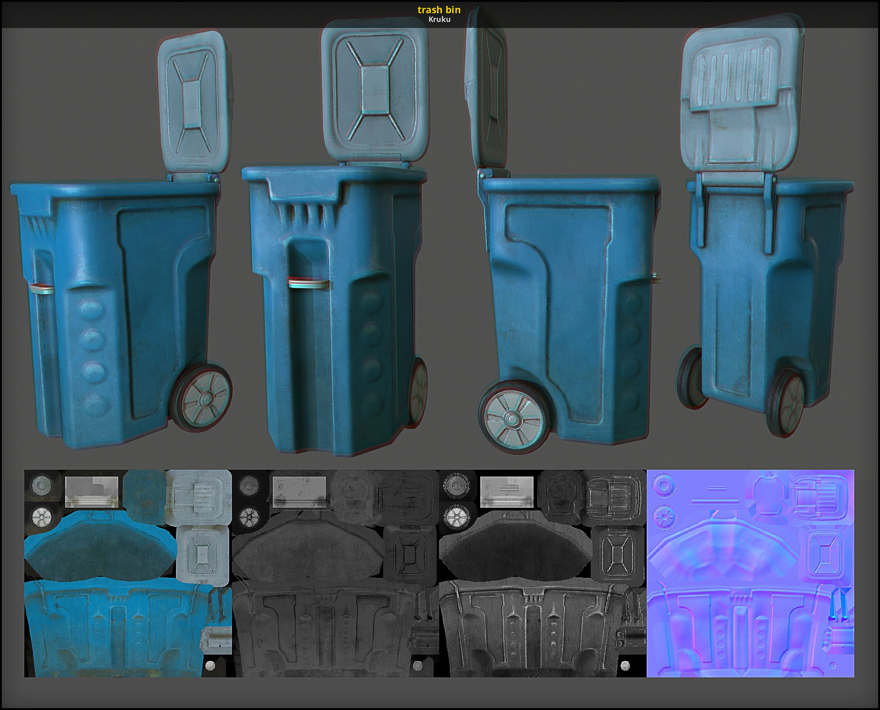Click the purple normal map texture
Viewport: 880px width, 710px height.
(x=750, y=573)
